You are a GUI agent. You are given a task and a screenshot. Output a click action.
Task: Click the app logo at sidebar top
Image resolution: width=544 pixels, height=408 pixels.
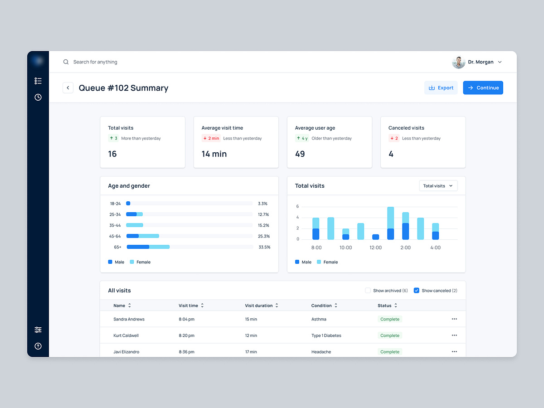coord(38,60)
